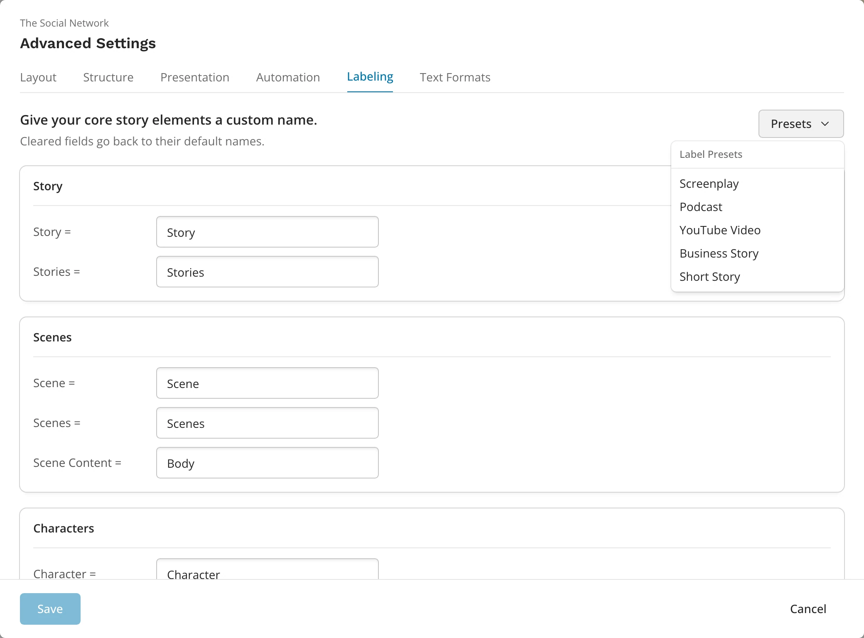Choose the Screenplay label preset
Screen dimensions: 864x638
(x=757, y=184)
